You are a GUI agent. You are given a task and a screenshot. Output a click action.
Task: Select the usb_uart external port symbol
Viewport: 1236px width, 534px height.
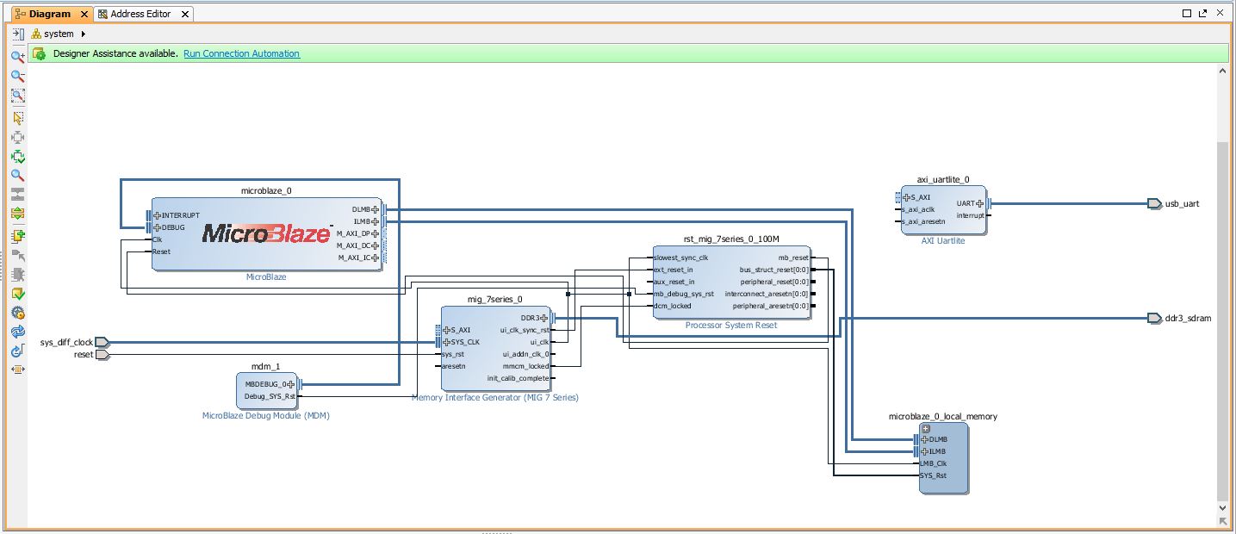[x=1154, y=204]
